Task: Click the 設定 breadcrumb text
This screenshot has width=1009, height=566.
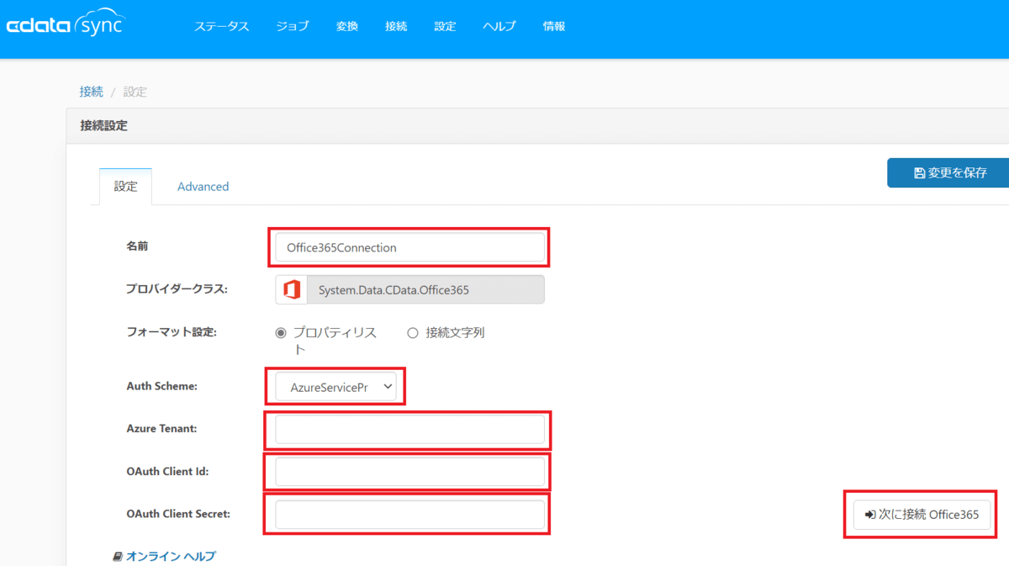Action: coord(135,92)
